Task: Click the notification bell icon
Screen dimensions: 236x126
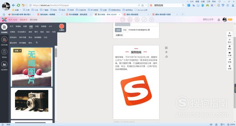Action: 219,20
